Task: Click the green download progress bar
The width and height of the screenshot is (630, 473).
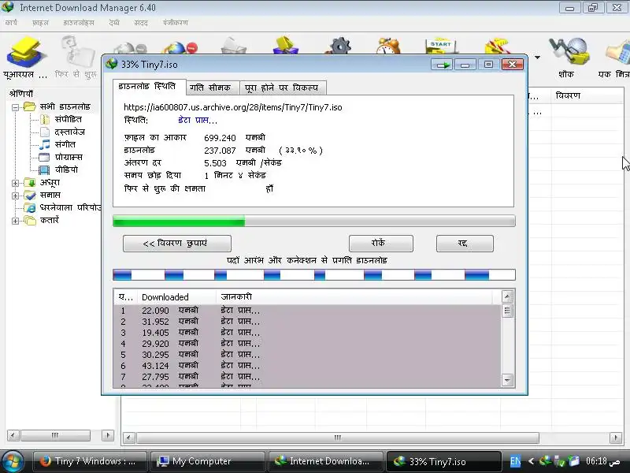Action: pyautogui.click(x=313, y=221)
